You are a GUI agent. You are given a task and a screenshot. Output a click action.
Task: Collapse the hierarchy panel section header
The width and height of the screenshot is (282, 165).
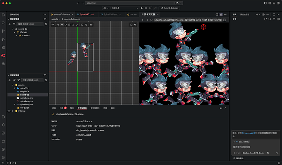pos(13,19)
